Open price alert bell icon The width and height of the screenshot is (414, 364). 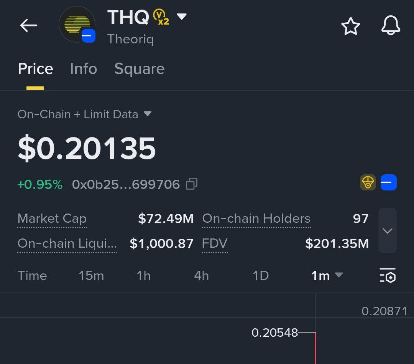[x=391, y=26]
